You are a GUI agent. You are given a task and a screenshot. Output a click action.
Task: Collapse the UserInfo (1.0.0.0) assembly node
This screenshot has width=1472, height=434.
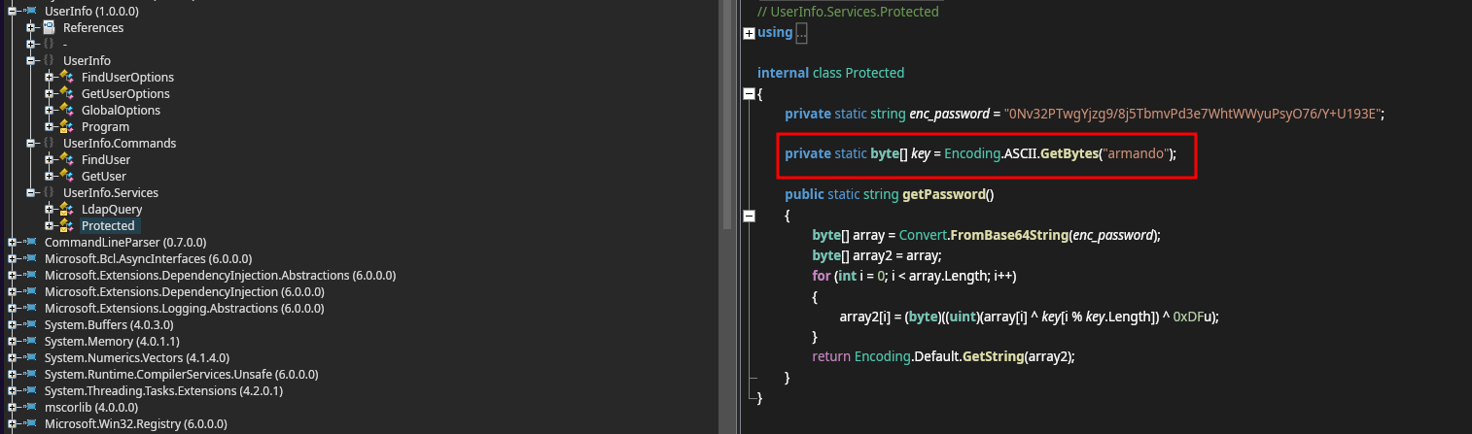[x=13, y=11]
